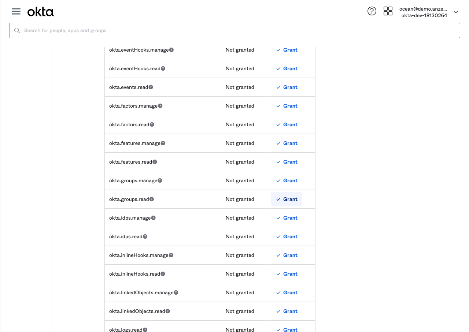Click the search people, apps and groups field
Image resolution: width=469 pixels, height=332 pixels.
pyautogui.click(x=234, y=30)
